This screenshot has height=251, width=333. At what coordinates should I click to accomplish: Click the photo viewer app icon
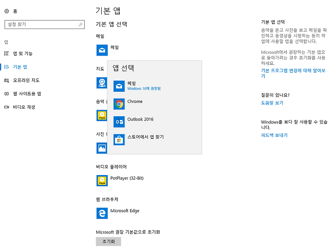(x=102, y=148)
